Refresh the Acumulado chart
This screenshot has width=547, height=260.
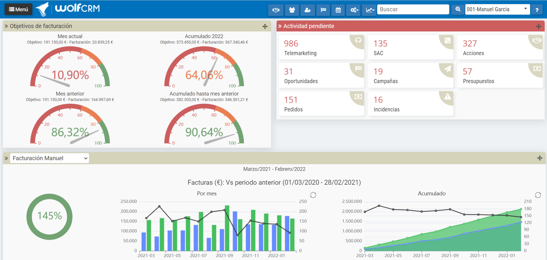point(537,195)
